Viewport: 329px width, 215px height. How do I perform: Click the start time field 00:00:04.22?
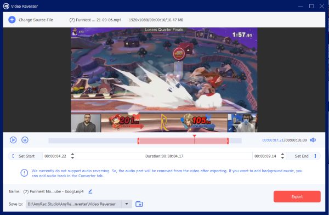pyautogui.click(x=55, y=156)
